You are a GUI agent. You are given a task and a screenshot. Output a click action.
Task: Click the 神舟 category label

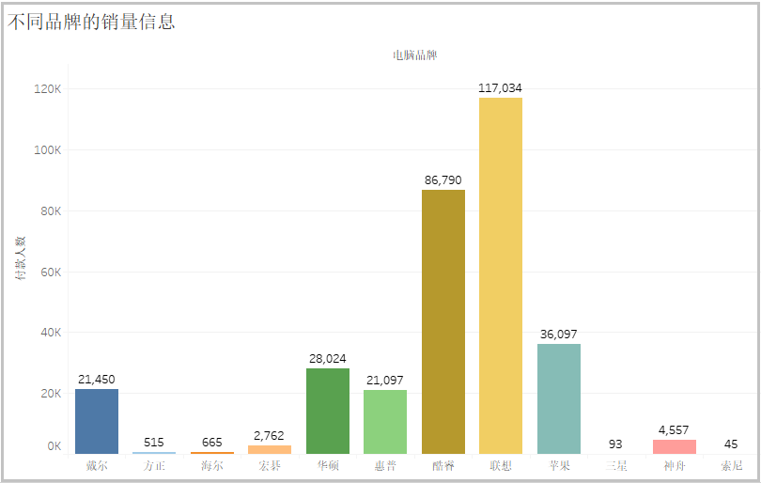[x=675, y=466]
